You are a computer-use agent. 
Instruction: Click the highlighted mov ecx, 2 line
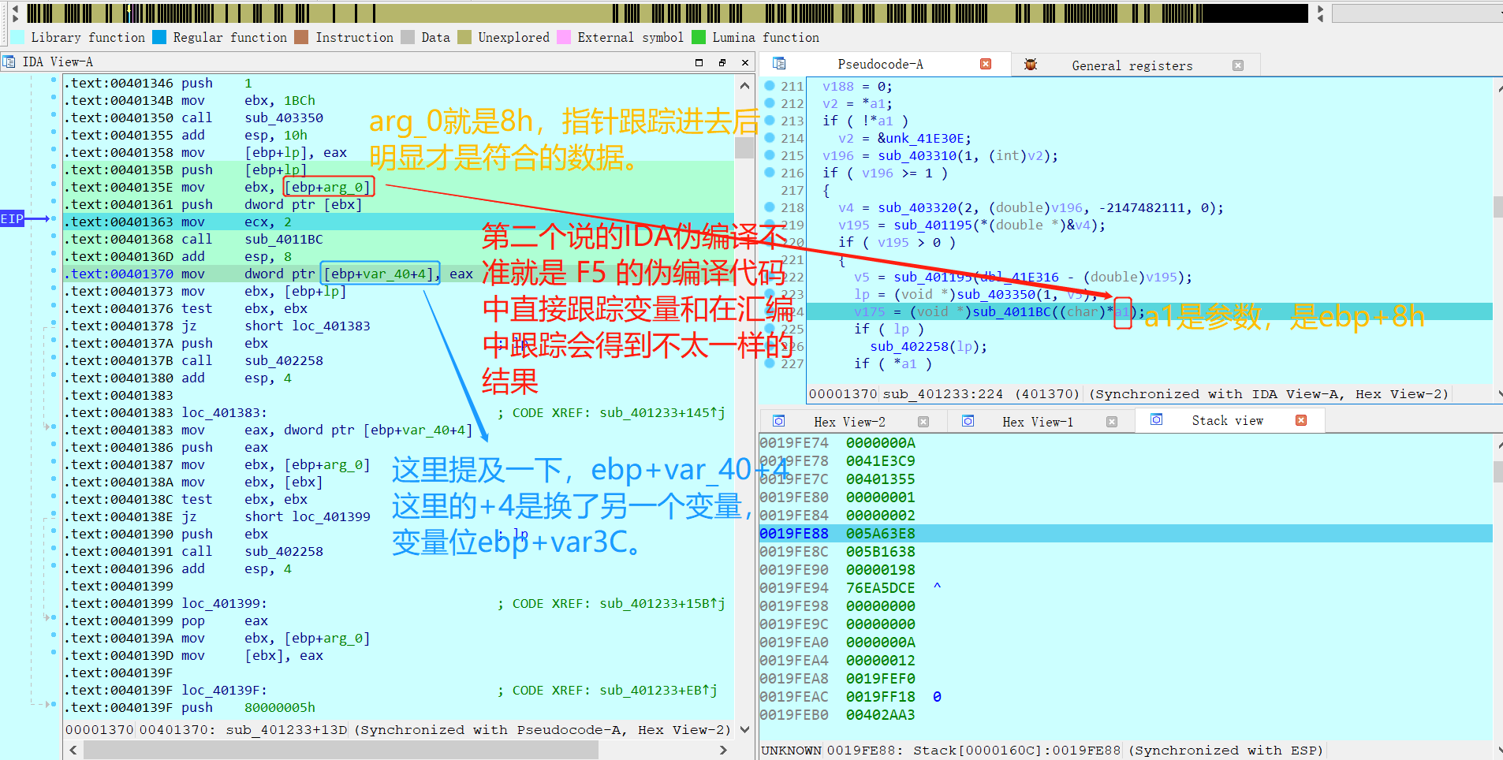coord(399,222)
